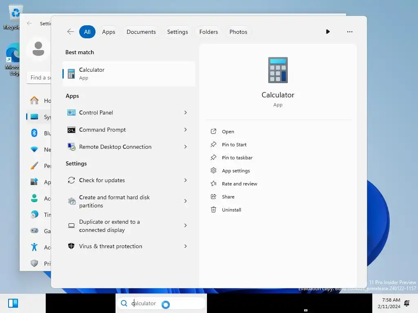The height and width of the screenshot is (313, 418).
Task: Click the Check for updates refresh icon
Action: click(x=71, y=180)
